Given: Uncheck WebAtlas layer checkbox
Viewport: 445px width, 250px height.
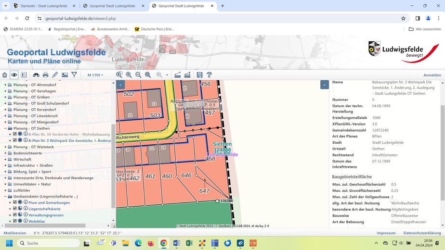Looking at the screenshot, I should coord(15,221).
